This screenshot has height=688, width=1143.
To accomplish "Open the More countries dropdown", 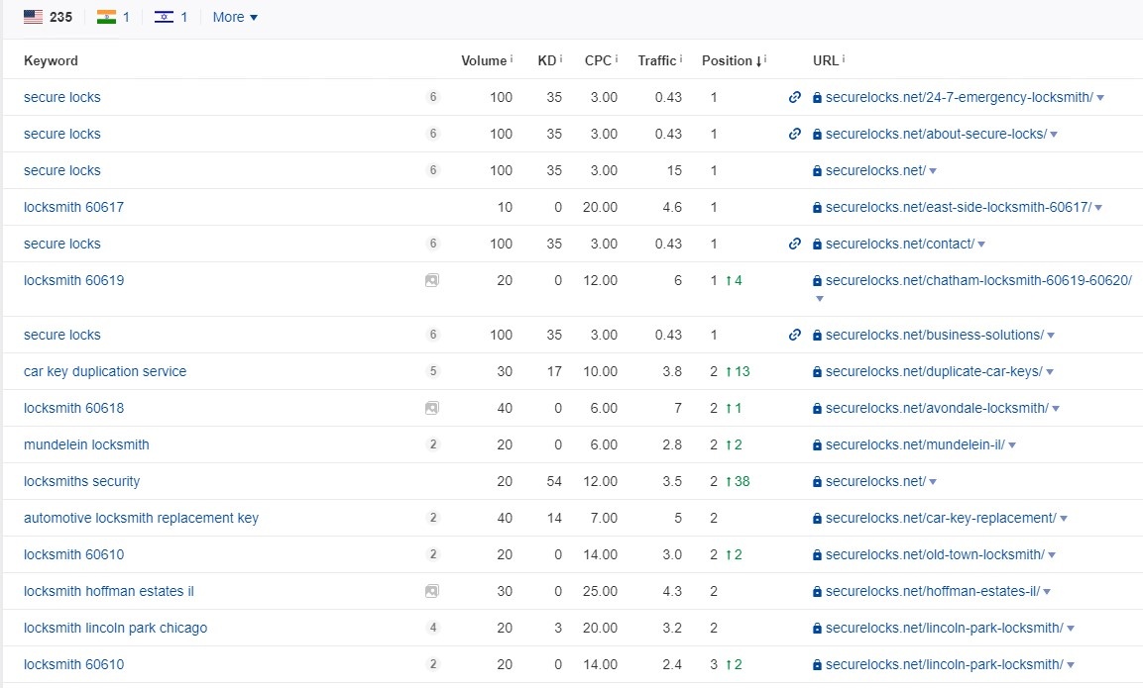I will pos(234,17).
